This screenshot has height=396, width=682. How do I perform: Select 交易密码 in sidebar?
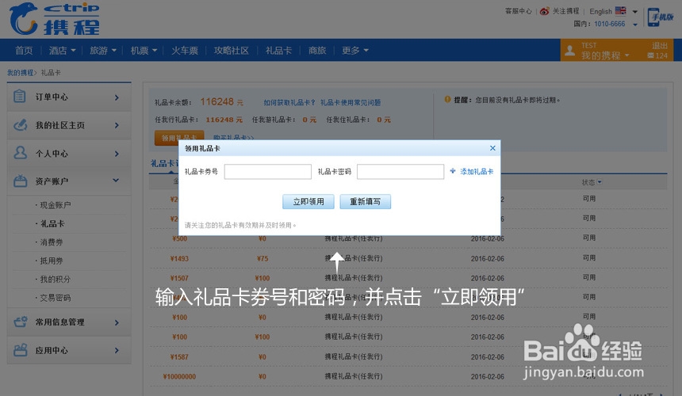[x=56, y=298]
